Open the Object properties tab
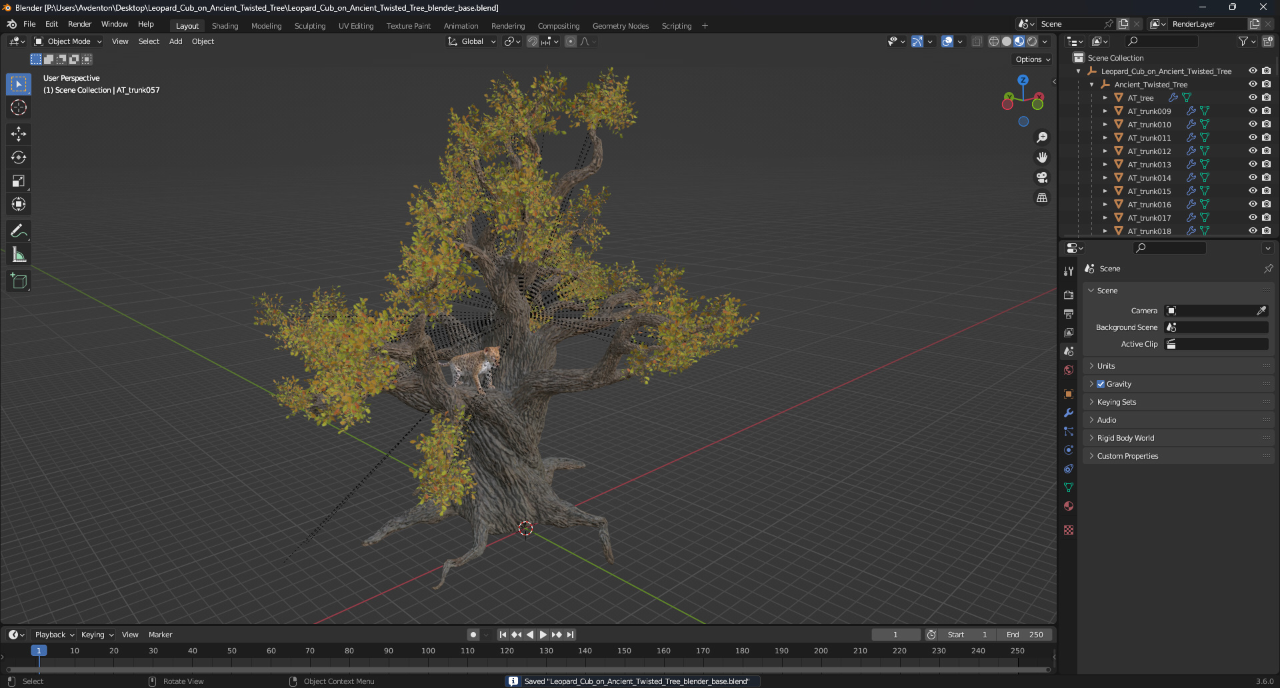 click(1069, 394)
